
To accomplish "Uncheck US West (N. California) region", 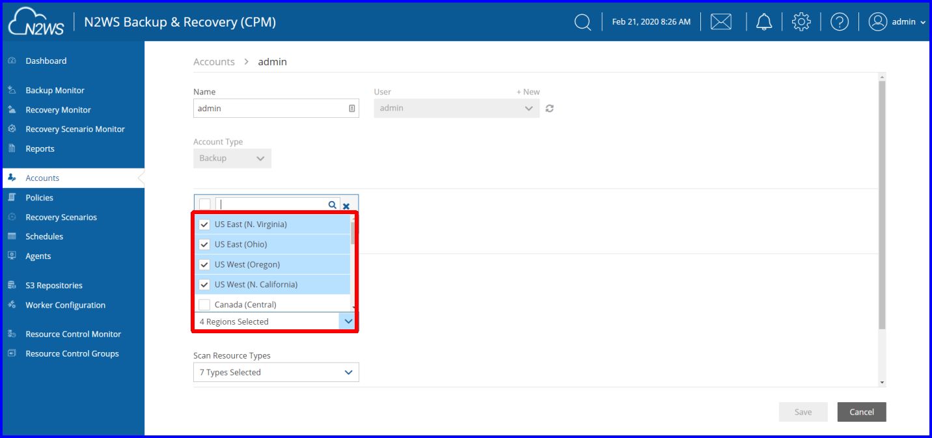I will tap(204, 284).
